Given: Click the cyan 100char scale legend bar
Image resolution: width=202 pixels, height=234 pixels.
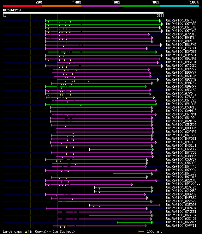Looking at the screenshot, I should coord(141,231).
